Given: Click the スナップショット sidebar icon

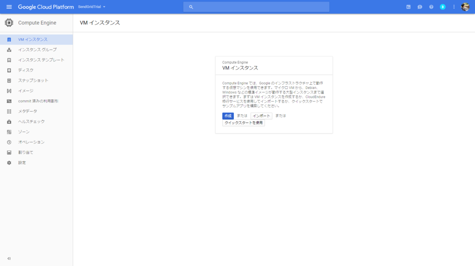Looking at the screenshot, I should [9, 81].
